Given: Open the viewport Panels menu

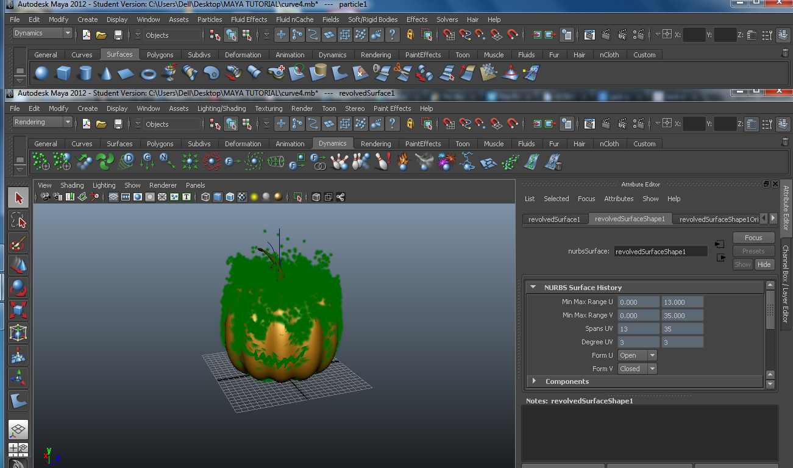Looking at the screenshot, I should coord(196,185).
